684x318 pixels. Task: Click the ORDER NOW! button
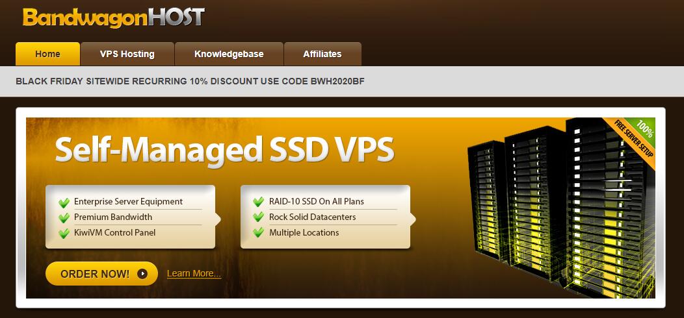(101, 274)
